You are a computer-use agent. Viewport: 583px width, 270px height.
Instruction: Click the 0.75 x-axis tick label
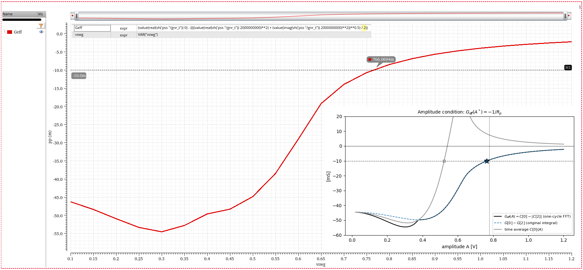pyautogui.click(x=366, y=259)
